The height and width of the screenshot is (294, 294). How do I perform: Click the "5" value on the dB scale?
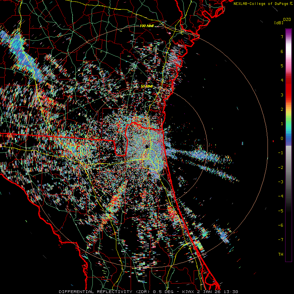coord(282,66)
